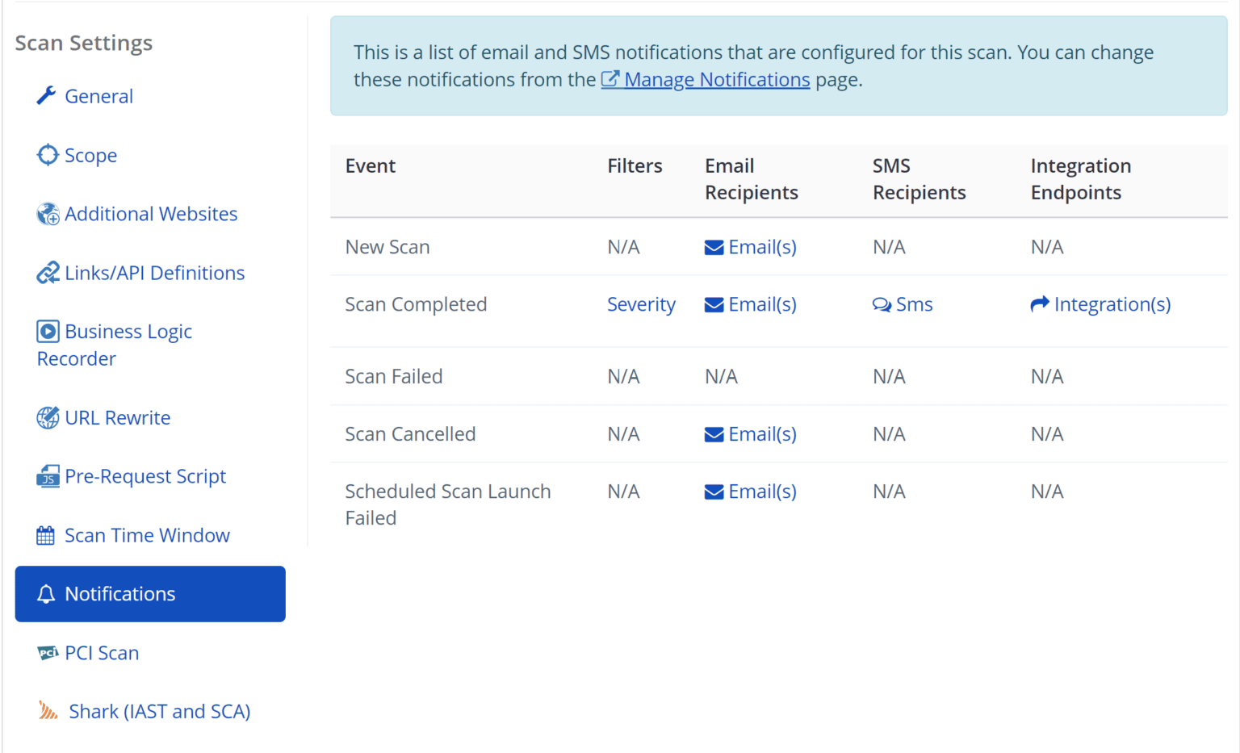Click the General wrench icon
1240x753 pixels.
tap(46, 95)
